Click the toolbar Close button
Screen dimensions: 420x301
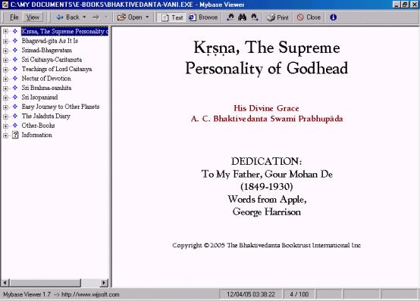pos(309,17)
